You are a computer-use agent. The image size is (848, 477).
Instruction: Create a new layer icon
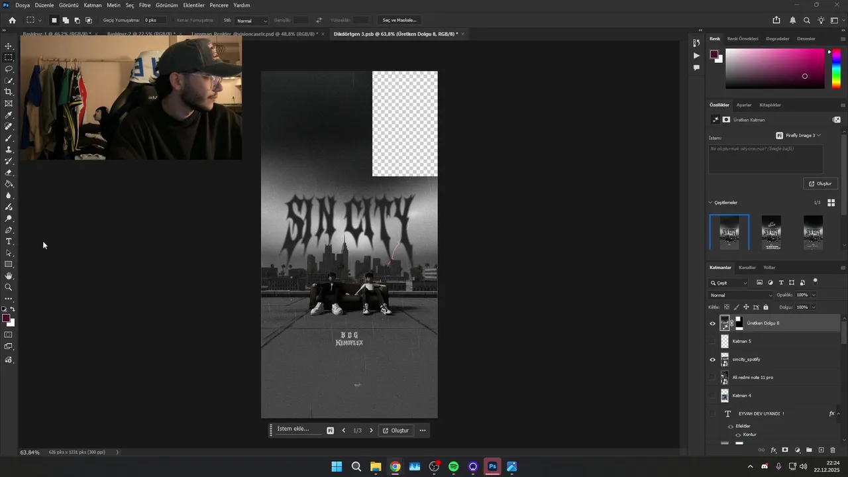coord(821,450)
